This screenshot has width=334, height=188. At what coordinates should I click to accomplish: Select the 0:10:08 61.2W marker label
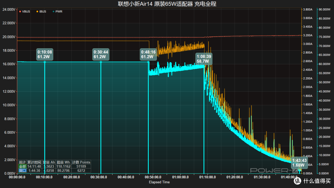coord(45,54)
